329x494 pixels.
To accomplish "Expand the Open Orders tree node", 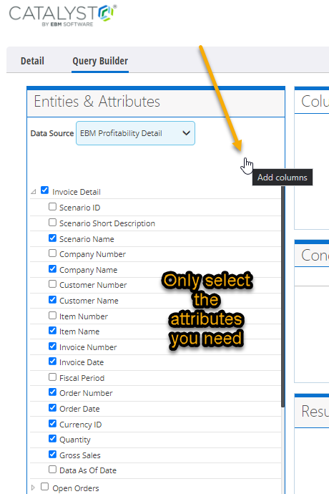I will pos(33,488).
